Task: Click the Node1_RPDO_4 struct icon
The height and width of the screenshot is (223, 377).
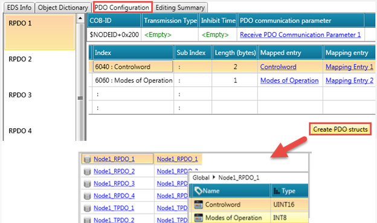Action: 87,196
